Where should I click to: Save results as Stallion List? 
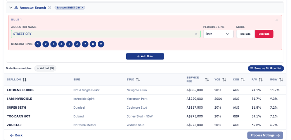(266, 68)
